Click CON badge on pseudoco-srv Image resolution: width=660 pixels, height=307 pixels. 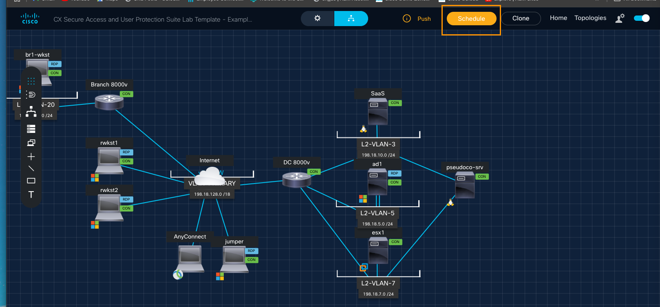pyautogui.click(x=482, y=177)
